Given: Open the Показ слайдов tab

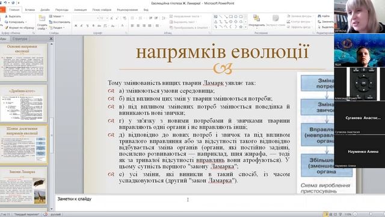Looking at the screenshot, I should click(102, 10).
